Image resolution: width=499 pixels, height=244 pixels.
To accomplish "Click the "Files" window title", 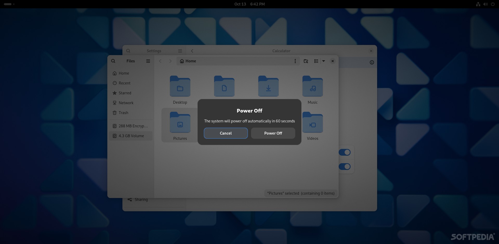I will 131,61.
